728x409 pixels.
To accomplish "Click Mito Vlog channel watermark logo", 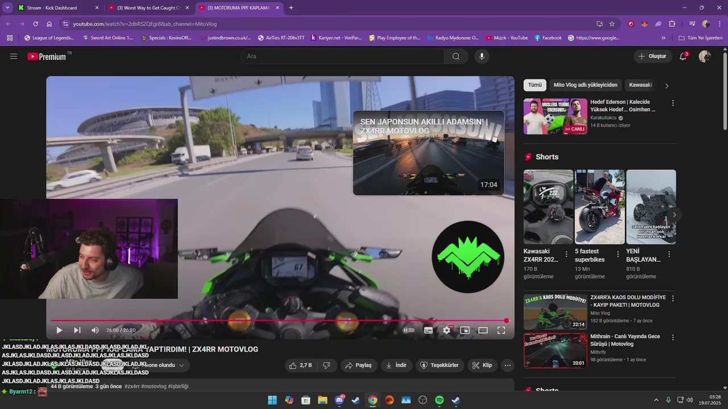I will [468, 257].
